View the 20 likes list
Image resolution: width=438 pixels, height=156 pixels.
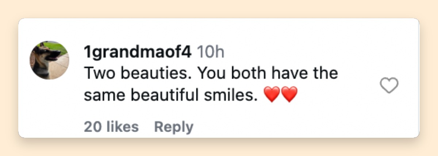pyautogui.click(x=111, y=127)
